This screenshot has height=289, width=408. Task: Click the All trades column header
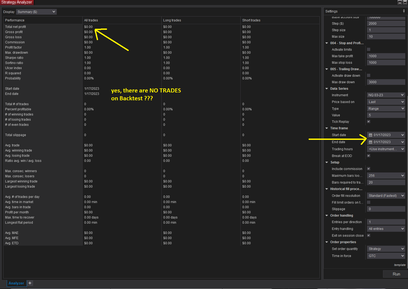pyautogui.click(x=122, y=20)
